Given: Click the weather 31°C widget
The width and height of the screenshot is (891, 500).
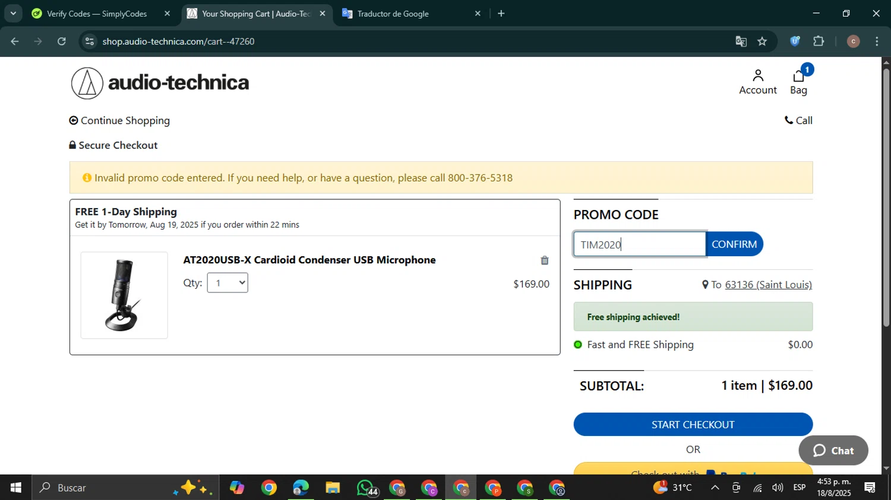Looking at the screenshot, I should tap(672, 488).
